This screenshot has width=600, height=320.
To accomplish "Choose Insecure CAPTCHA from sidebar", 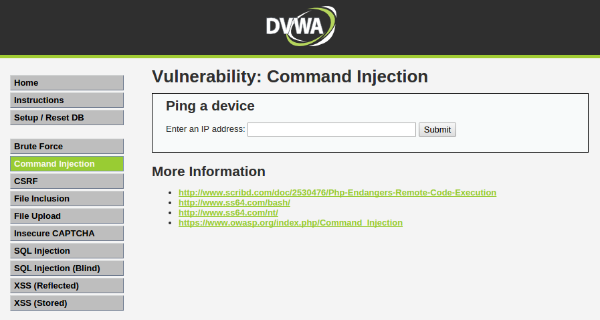I will [67, 234].
